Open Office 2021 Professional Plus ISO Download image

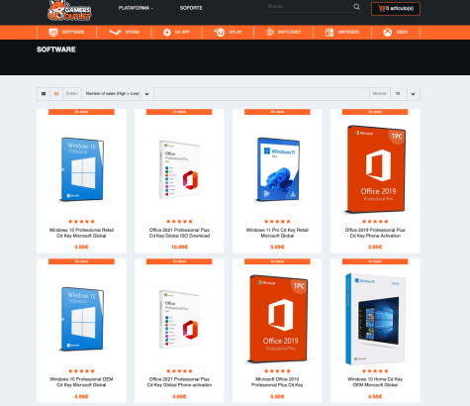click(179, 169)
